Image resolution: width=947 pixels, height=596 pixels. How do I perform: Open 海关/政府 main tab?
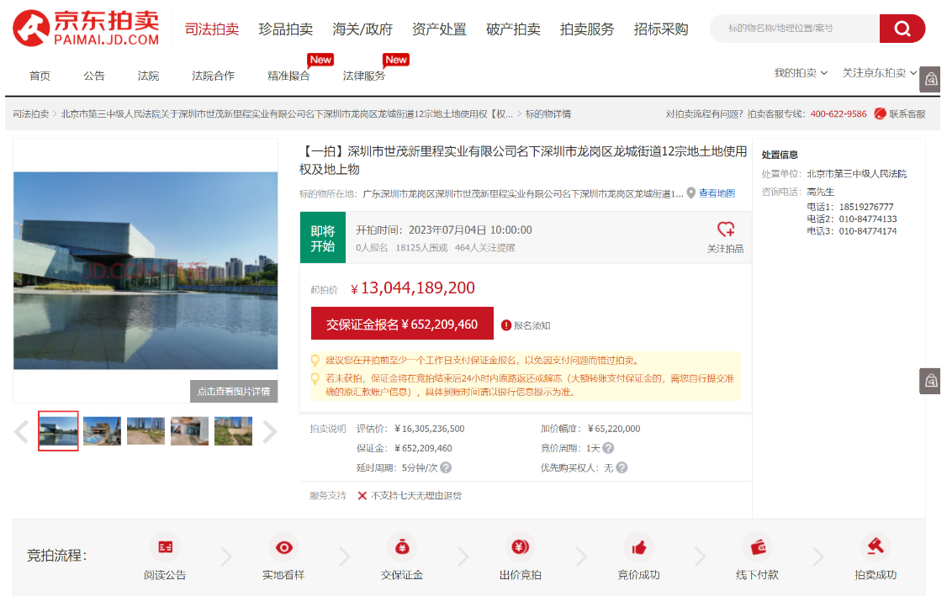click(x=362, y=29)
